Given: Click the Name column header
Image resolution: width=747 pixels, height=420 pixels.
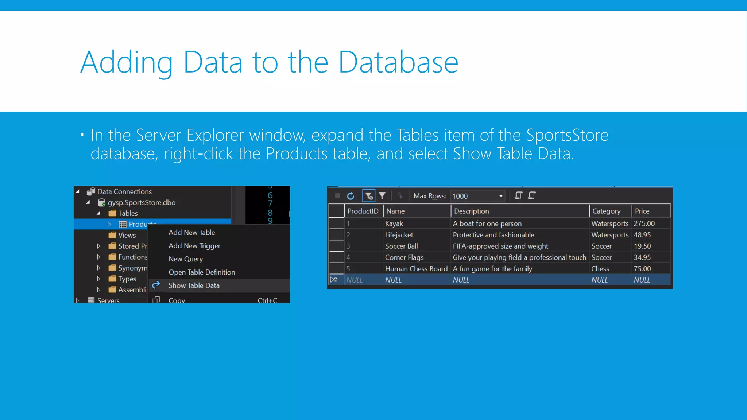Looking at the screenshot, I should (417, 211).
